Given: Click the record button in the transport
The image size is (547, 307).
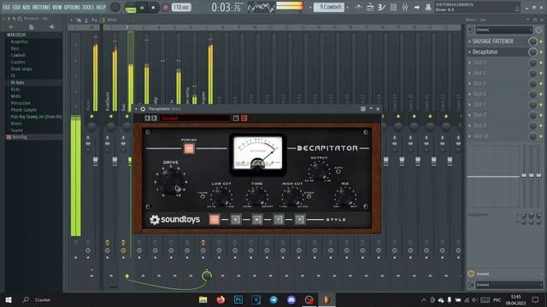Looking at the screenshot, I should tap(165, 8).
